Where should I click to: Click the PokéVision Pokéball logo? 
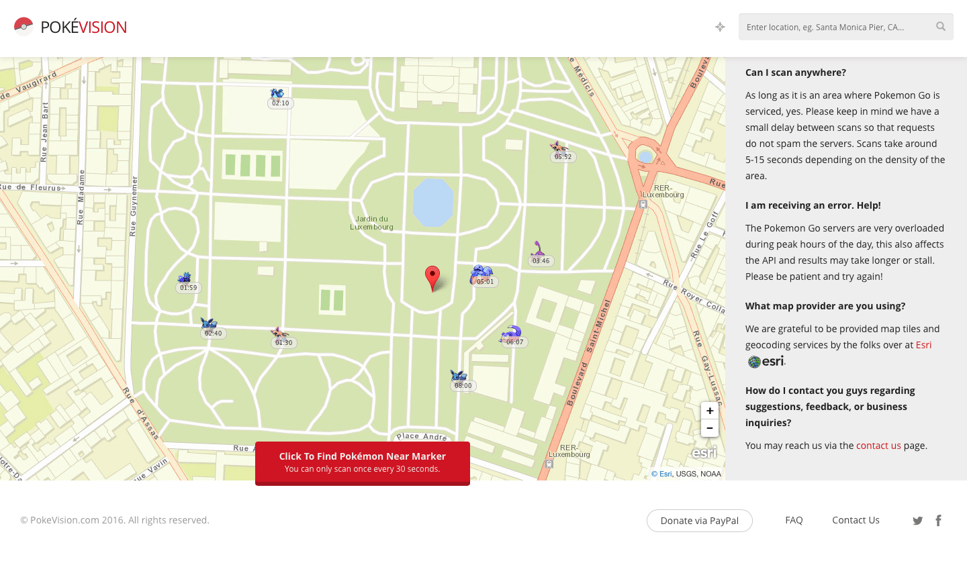click(24, 26)
